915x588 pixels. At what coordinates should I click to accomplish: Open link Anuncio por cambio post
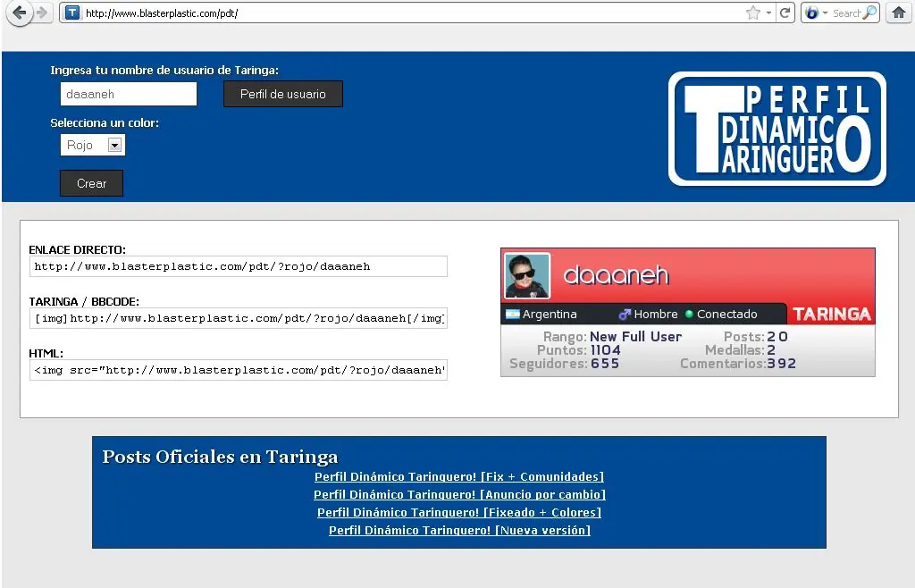459,495
